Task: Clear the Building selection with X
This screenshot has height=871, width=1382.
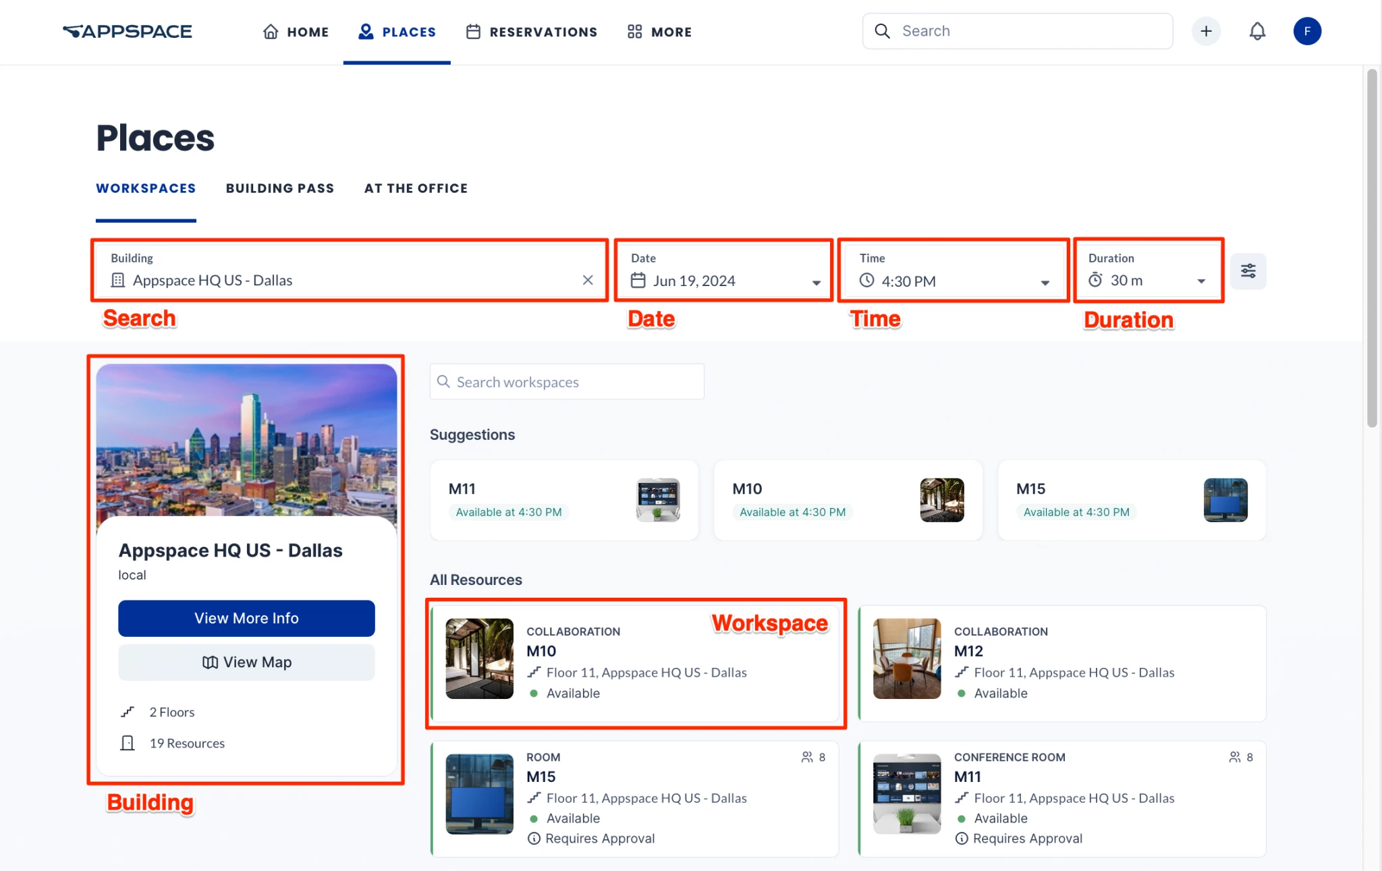Action: tap(588, 280)
